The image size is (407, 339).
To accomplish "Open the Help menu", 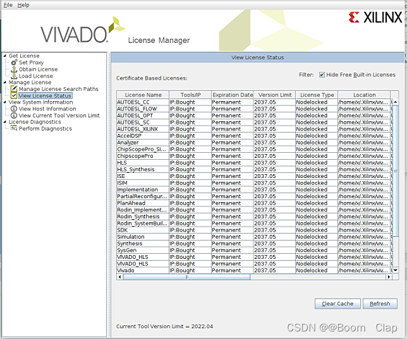I will point(23,5).
